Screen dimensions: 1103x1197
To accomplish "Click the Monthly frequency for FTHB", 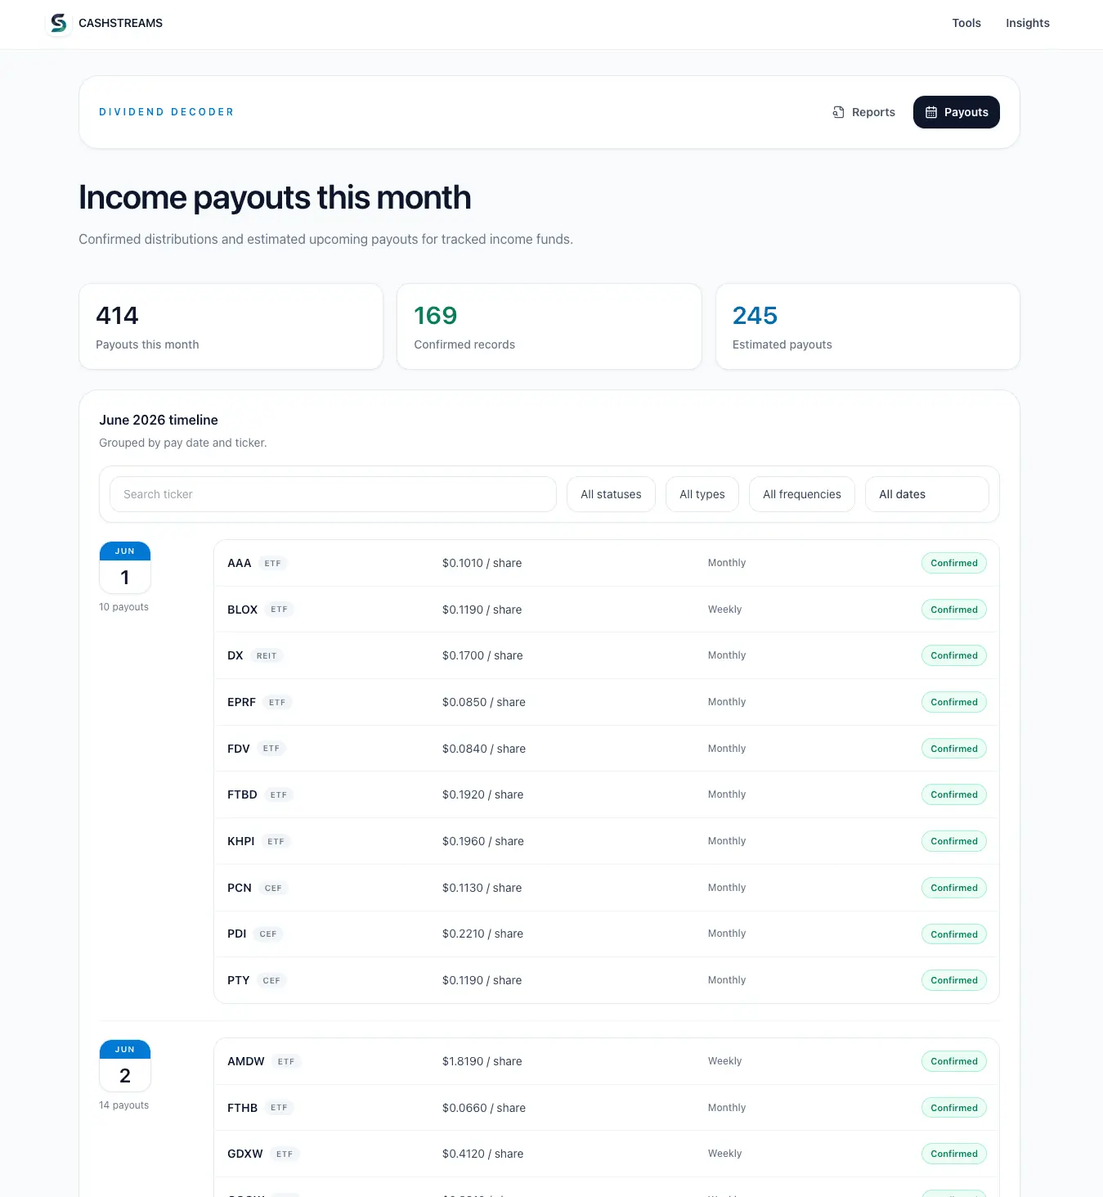I will click(x=727, y=1108).
